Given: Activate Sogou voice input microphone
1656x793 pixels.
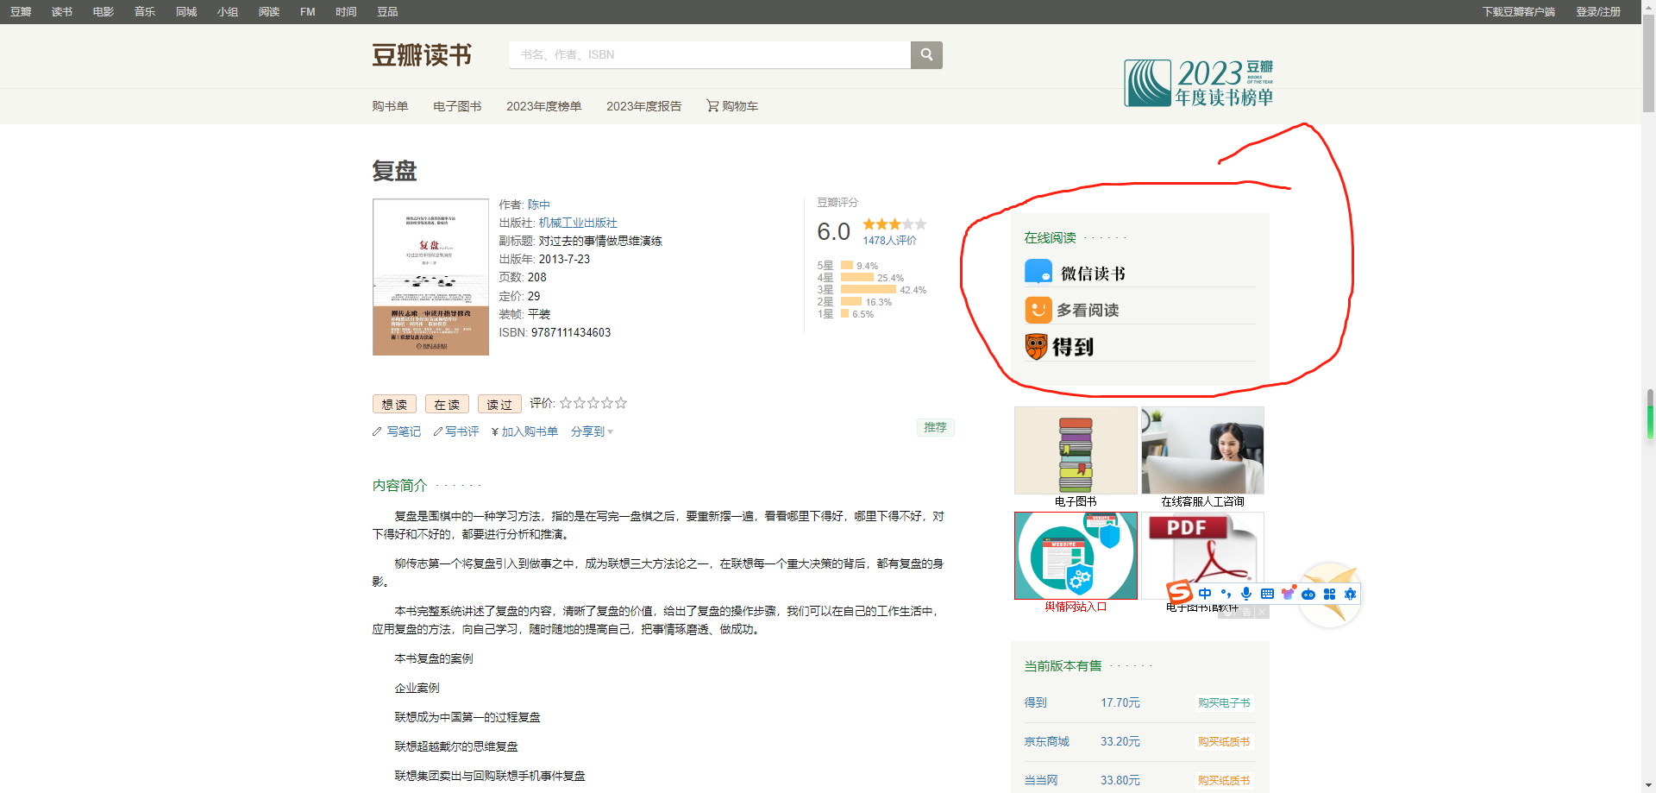Looking at the screenshot, I should (x=1246, y=594).
